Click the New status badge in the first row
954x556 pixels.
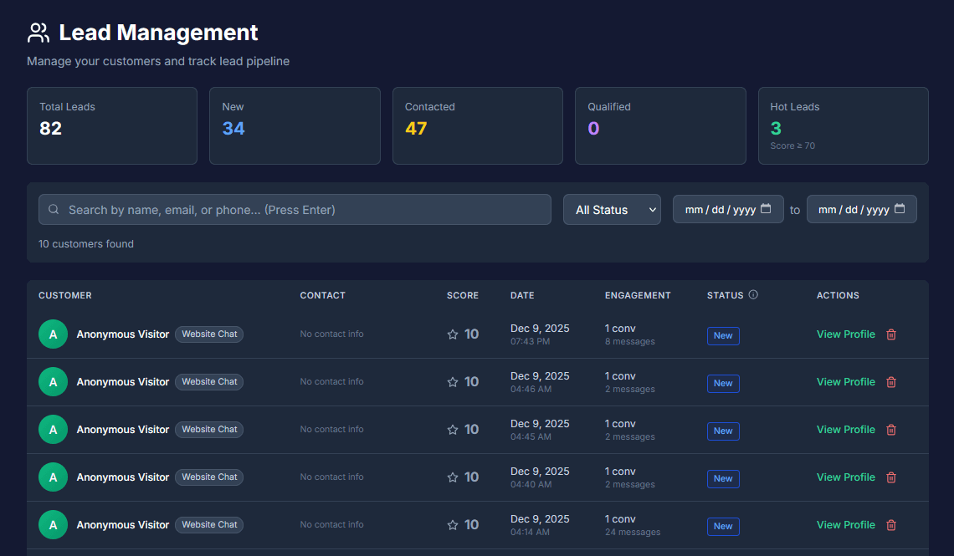pyautogui.click(x=723, y=335)
